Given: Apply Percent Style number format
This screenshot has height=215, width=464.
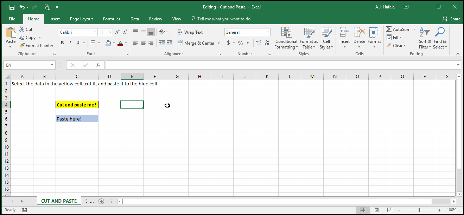Looking at the screenshot, I should coord(240,43).
